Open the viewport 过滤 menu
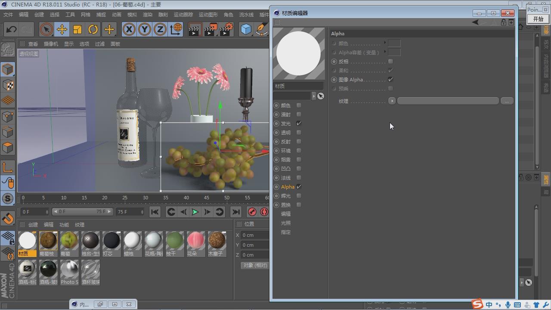This screenshot has height=310, width=551. (x=100, y=44)
